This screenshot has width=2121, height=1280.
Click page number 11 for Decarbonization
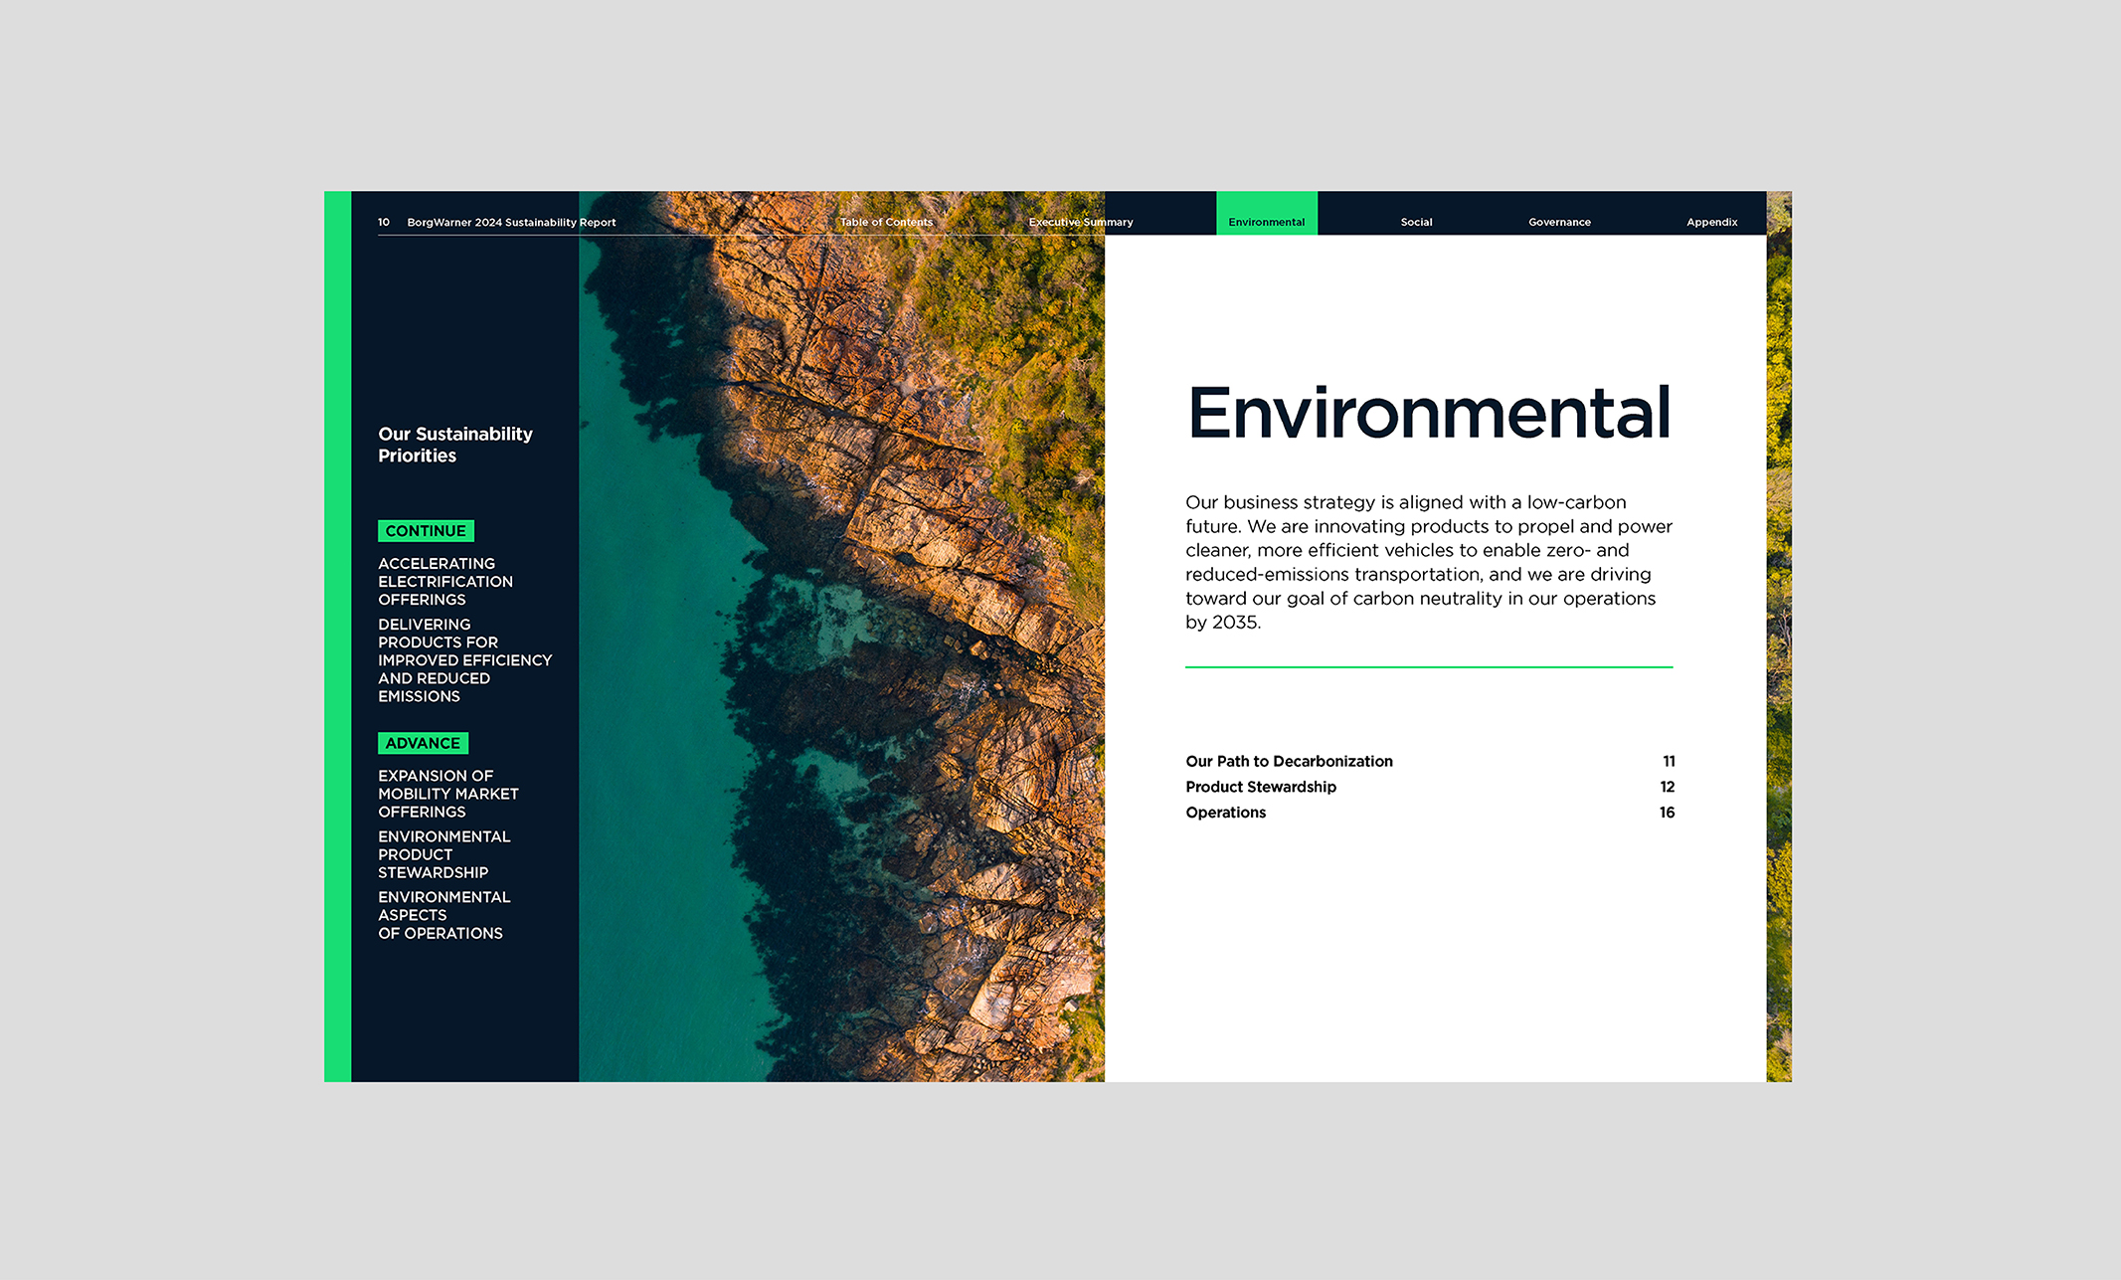[x=1669, y=761]
